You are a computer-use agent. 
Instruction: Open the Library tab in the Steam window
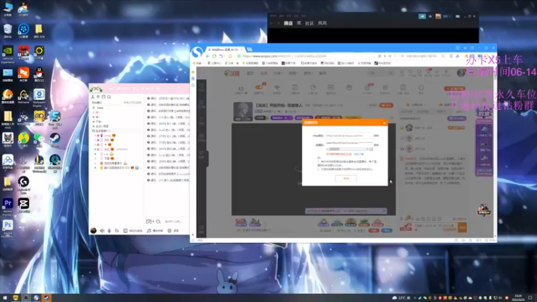pos(299,23)
